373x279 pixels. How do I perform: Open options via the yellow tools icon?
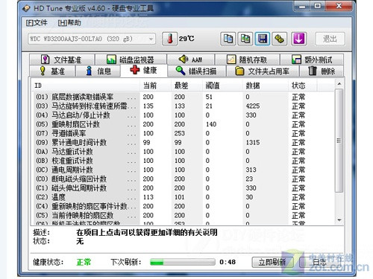point(280,39)
